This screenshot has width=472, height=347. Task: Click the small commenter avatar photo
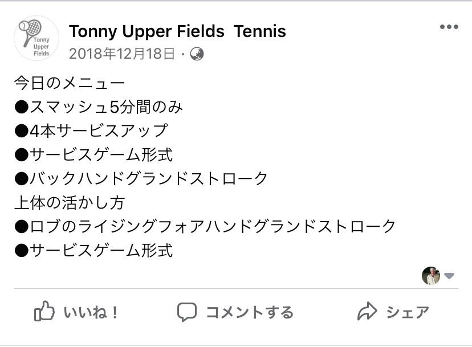(x=430, y=276)
